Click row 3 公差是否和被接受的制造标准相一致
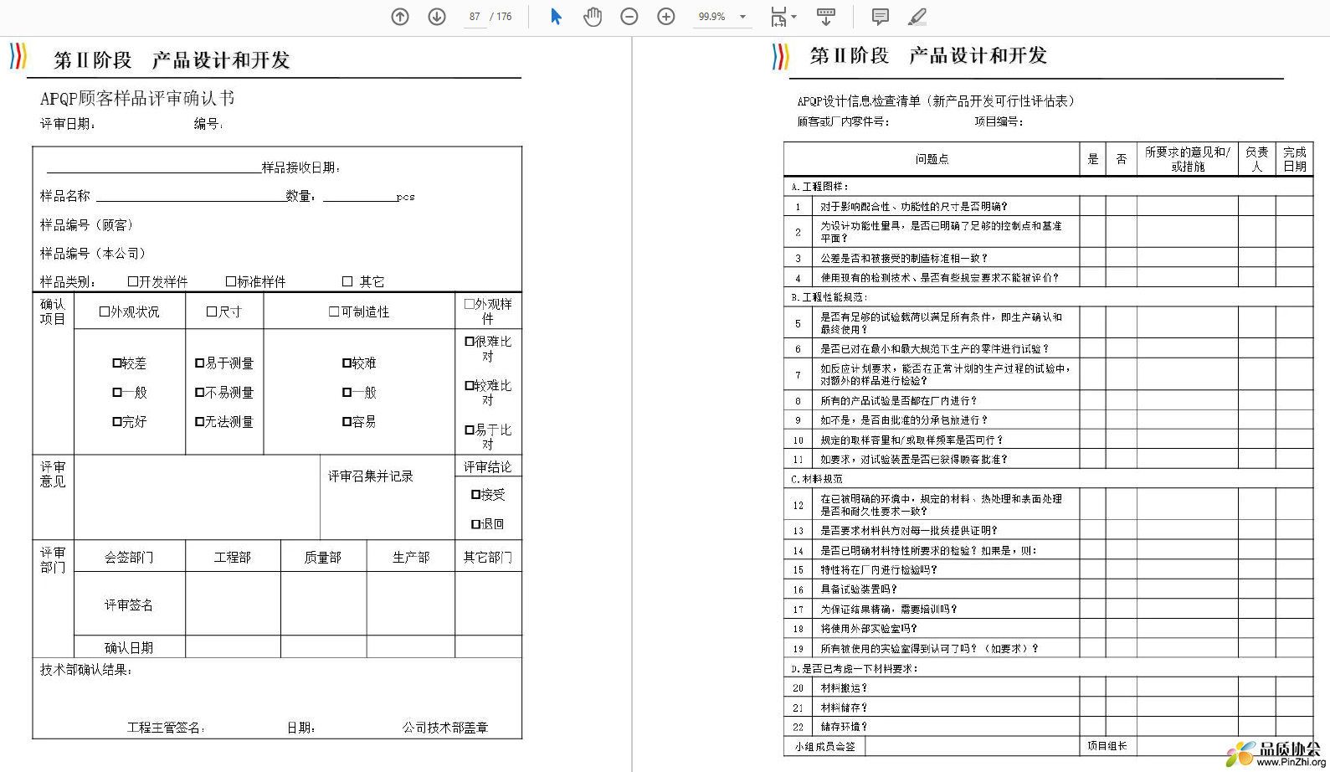Image resolution: width=1330 pixels, height=772 pixels. (1048, 258)
